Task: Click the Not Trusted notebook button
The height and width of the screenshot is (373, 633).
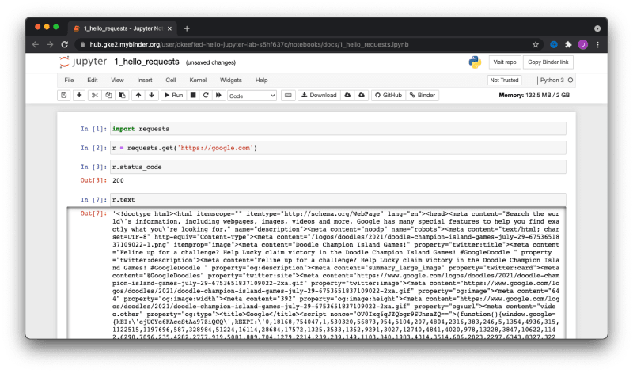Action: pos(504,81)
